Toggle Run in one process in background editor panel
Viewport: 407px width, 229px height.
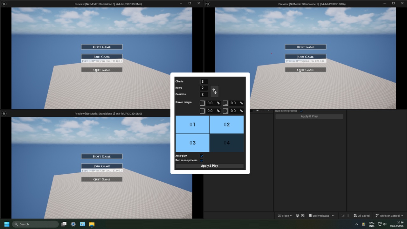301,111
